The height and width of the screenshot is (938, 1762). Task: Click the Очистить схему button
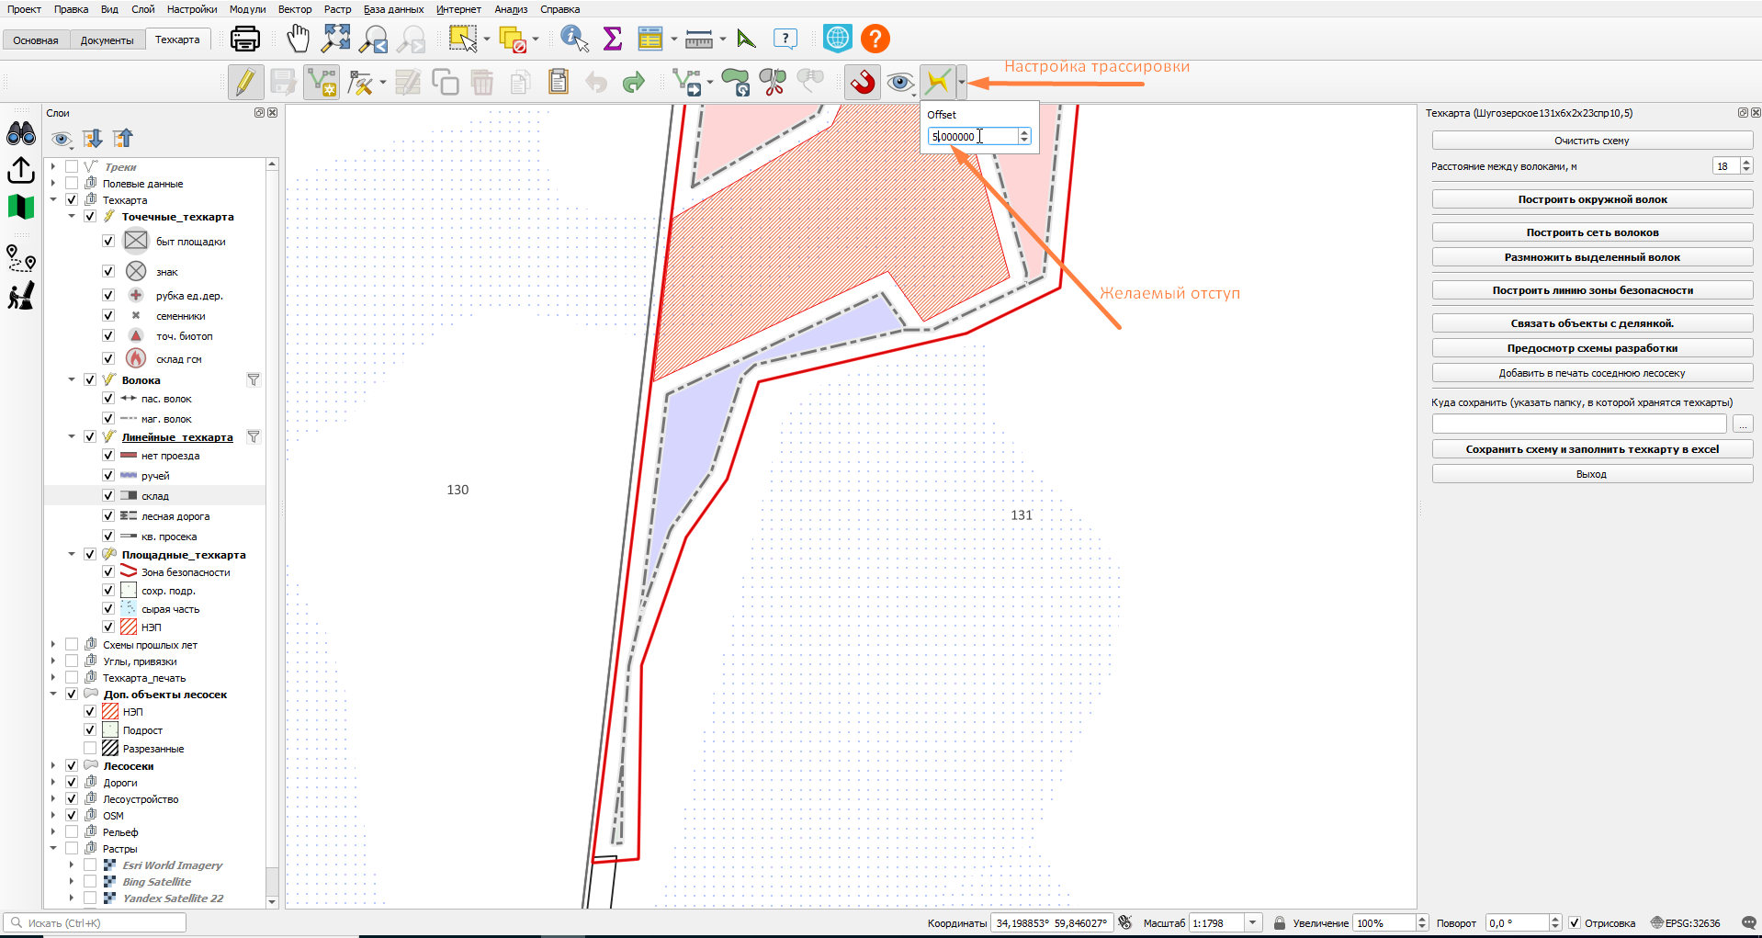1592,141
